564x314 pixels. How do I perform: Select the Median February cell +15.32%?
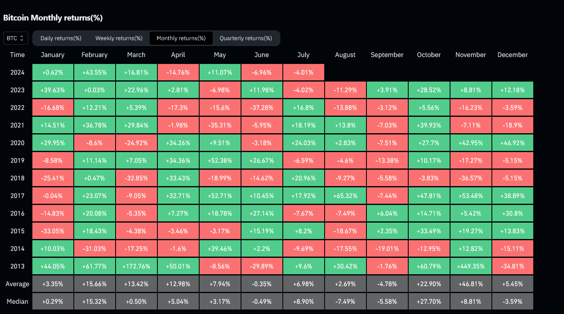tap(95, 301)
